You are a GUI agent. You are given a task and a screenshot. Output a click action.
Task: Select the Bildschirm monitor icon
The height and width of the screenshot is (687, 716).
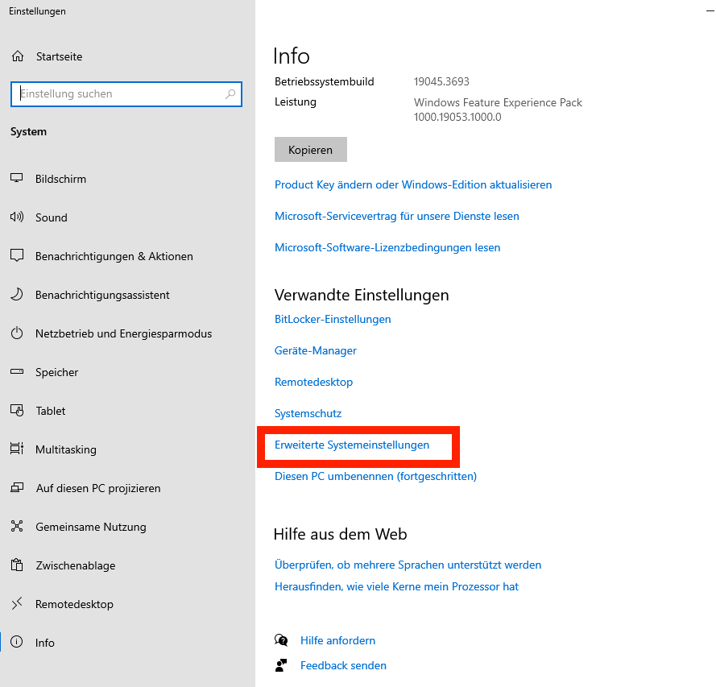[x=17, y=179]
